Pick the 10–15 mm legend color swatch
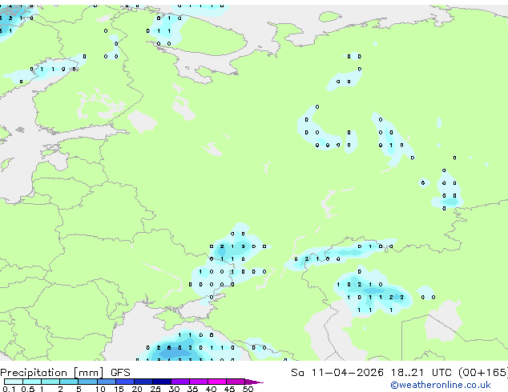The height and width of the screenshot is (392, 508). [x=106, y=382]
